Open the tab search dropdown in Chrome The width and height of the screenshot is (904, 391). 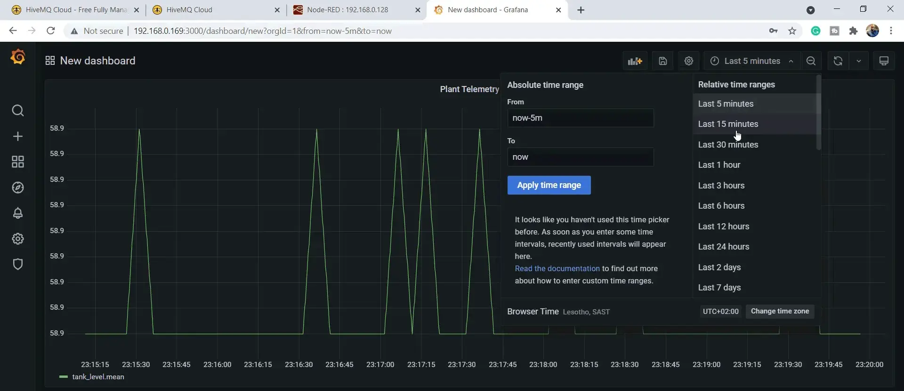click(x=810, y=10)
